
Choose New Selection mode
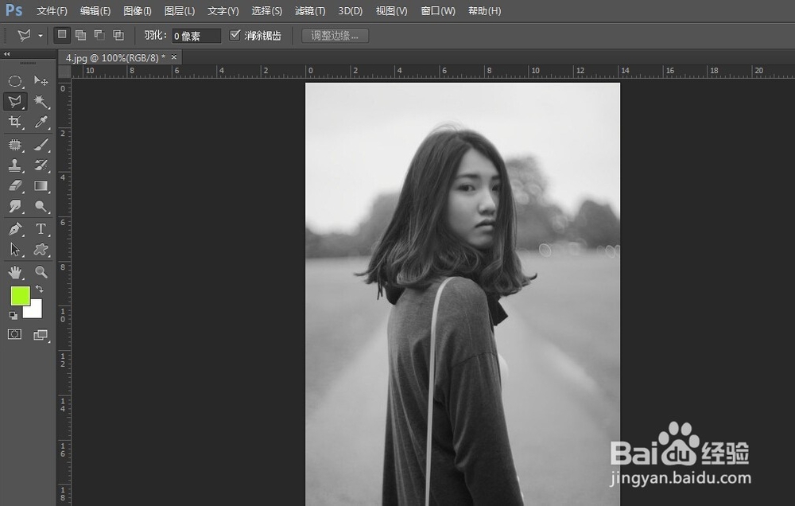pyautogui.click(x=62, y=35)
